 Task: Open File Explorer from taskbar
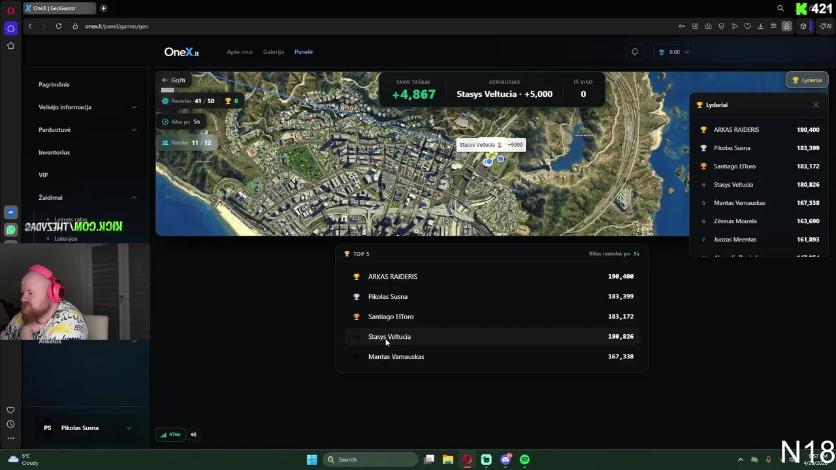[448, 460]
